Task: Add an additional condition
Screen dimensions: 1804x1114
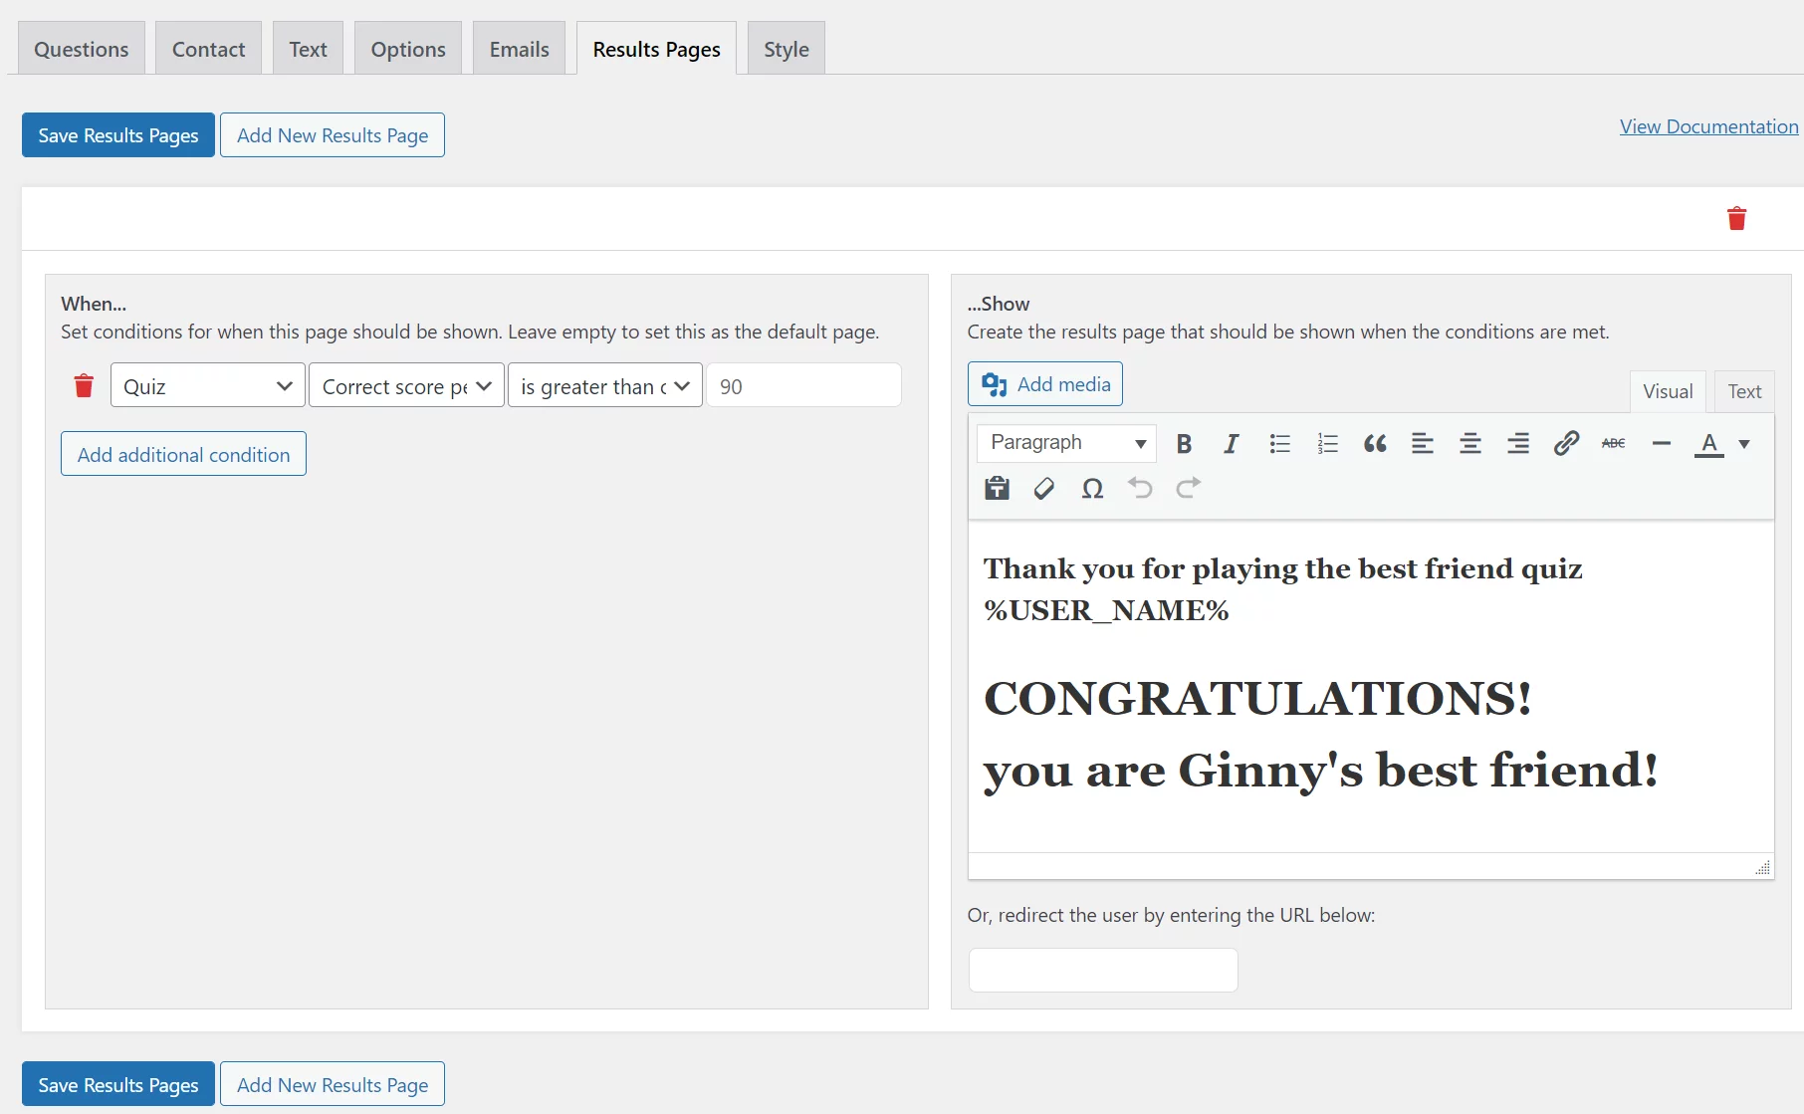Action: click(x=183, y=454)
